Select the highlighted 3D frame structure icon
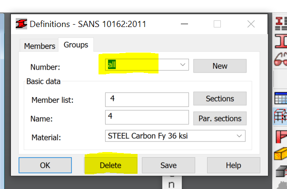 [x=280, y=116]
